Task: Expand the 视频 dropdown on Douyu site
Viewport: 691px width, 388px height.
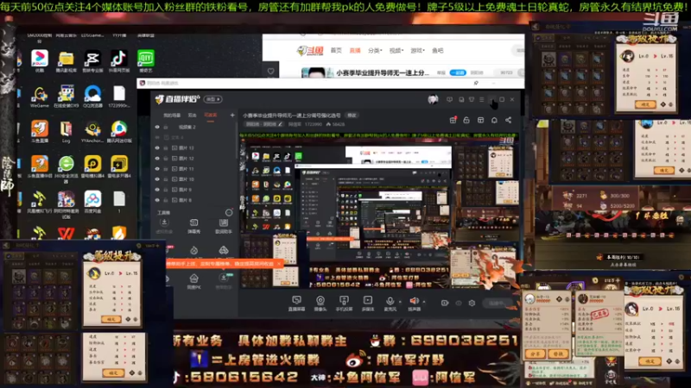Action: click(396, 51)
